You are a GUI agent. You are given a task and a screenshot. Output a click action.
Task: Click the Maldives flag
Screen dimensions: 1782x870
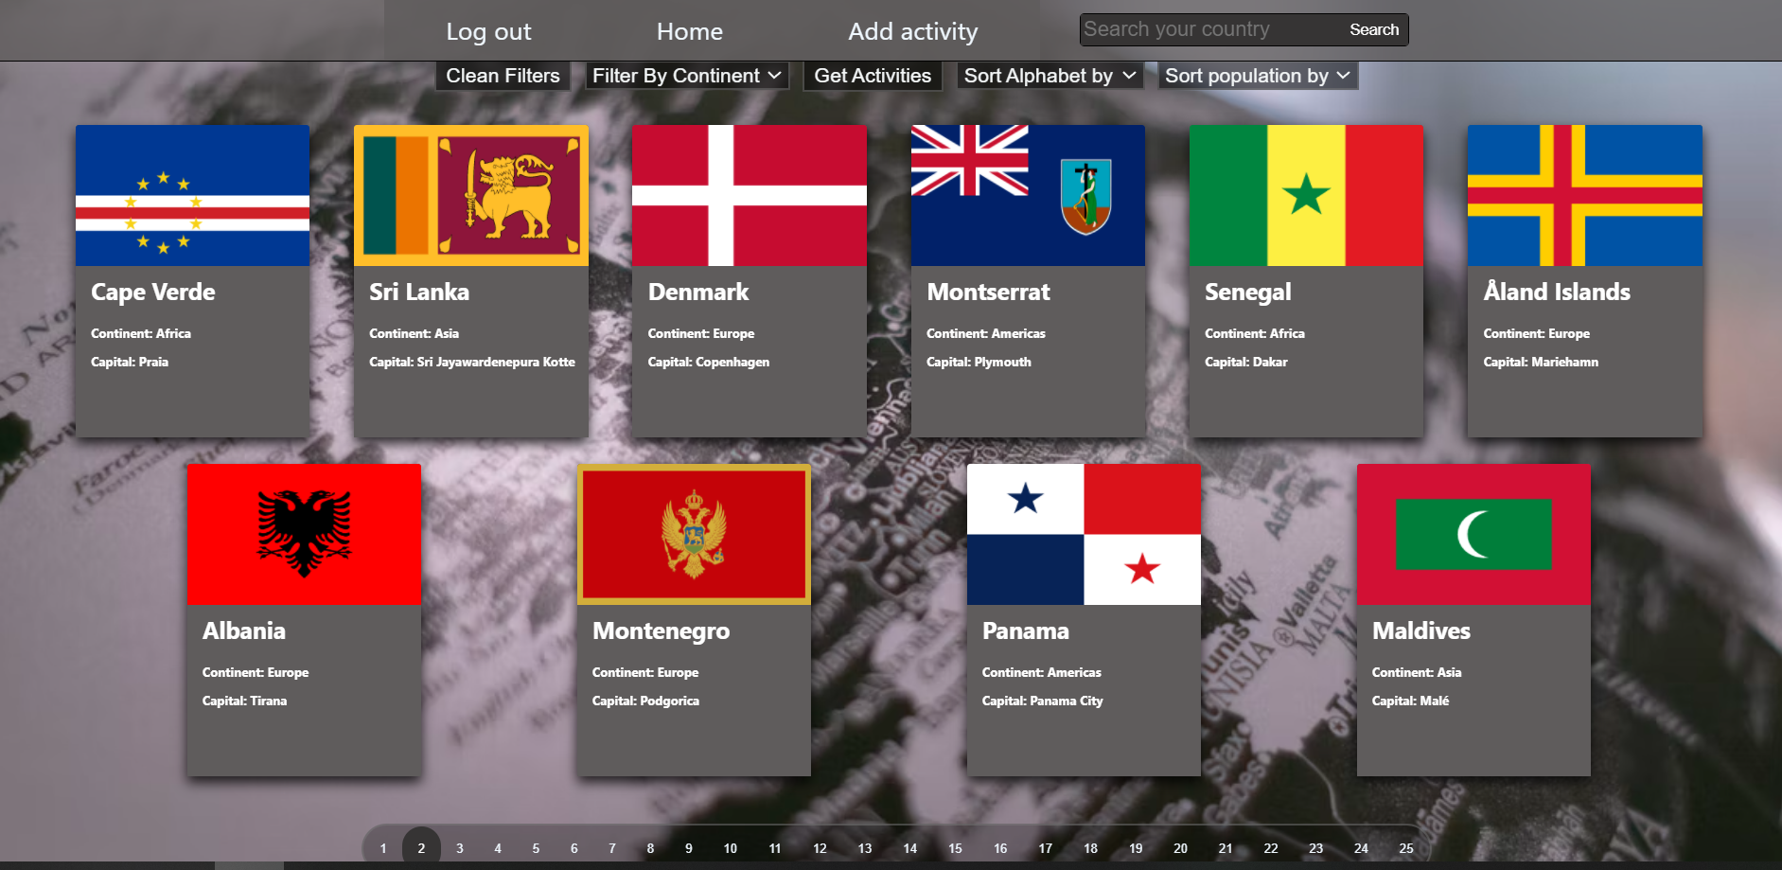pos(1473,534)
